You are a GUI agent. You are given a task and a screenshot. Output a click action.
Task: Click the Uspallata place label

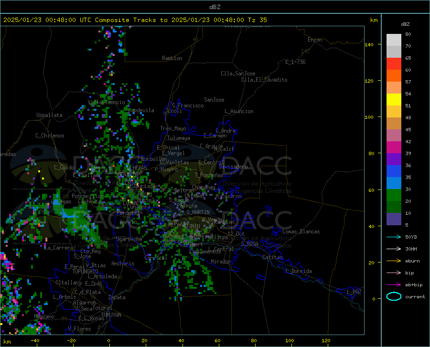click(x=49, y=115)
